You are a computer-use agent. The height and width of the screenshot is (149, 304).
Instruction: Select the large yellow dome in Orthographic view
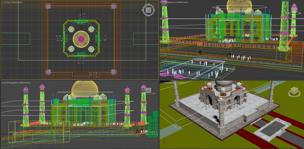85,88
